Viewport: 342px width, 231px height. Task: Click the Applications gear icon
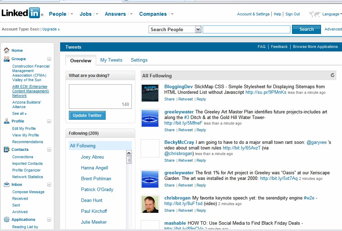tap(7, 219)
